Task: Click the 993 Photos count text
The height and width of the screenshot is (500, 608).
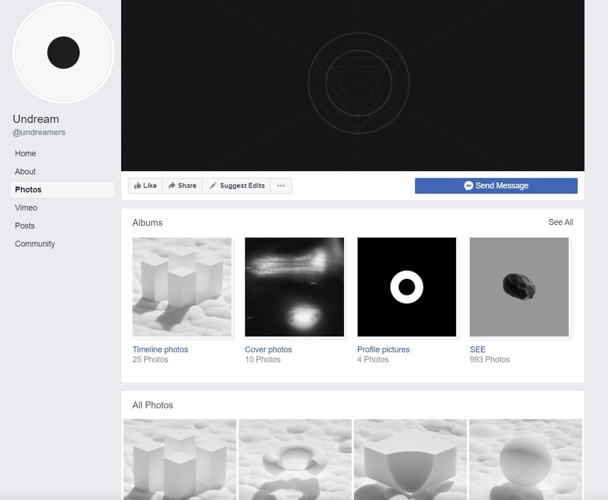Action: coord(490,360)
